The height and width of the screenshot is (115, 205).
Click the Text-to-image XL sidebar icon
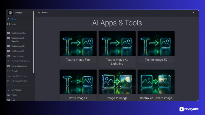click(x=9, y=51)
